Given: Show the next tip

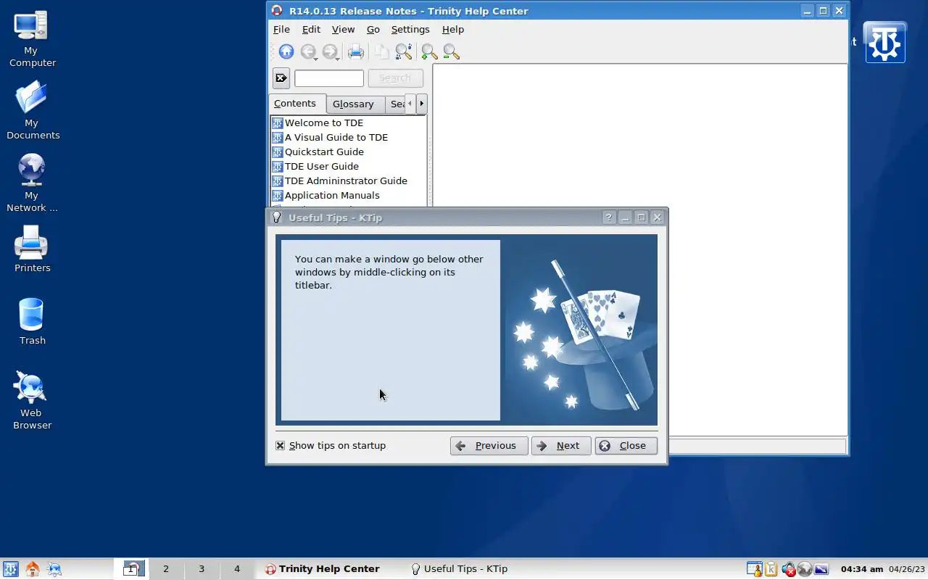Looking at the screenshot, I should pyautogui.click(x=561, y=446).
